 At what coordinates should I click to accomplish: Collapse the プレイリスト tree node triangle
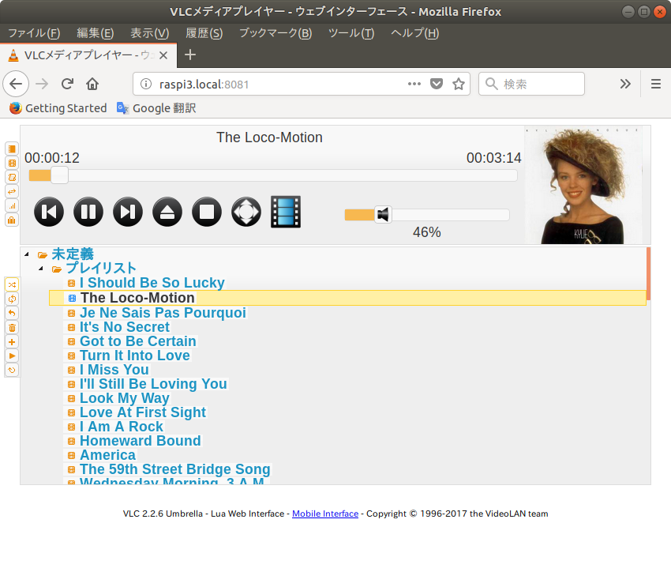pos(41,269)
